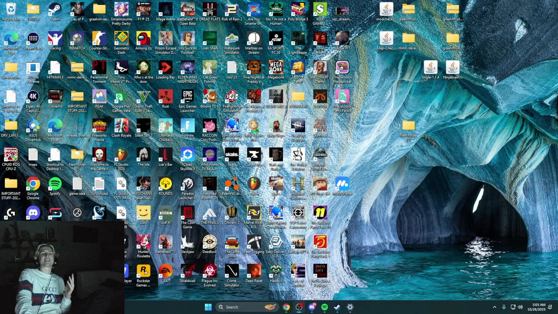Open Steam from the taskbar
The width and height of the screenshot is (558, 314).
(337, 307)
